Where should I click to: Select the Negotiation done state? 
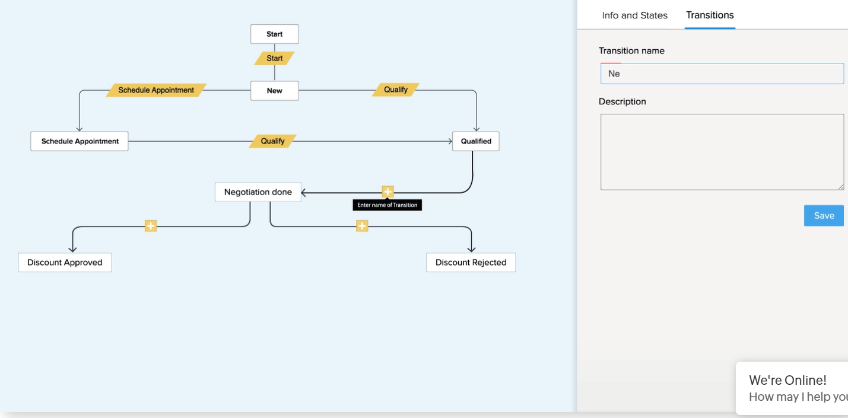[258, 192]
